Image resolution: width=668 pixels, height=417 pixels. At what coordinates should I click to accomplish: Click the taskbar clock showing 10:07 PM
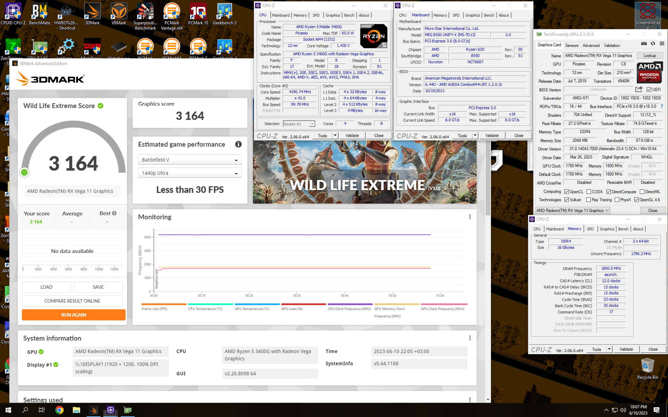tap(638, 410)
